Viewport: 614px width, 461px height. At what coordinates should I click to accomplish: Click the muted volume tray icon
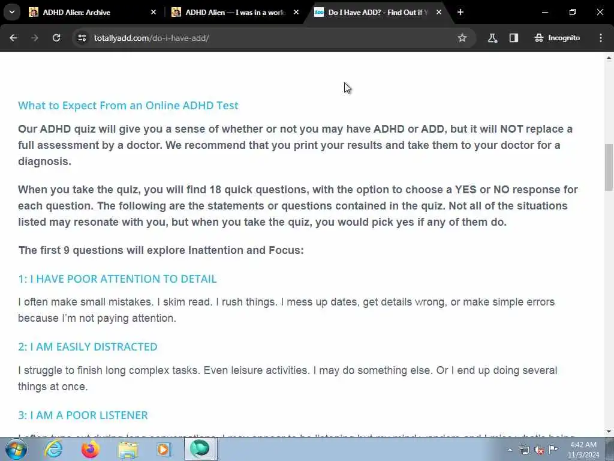(539, 450)
